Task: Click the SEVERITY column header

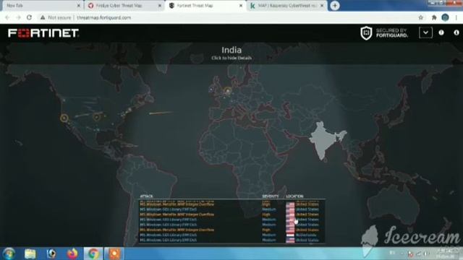Action: point(270,196)
